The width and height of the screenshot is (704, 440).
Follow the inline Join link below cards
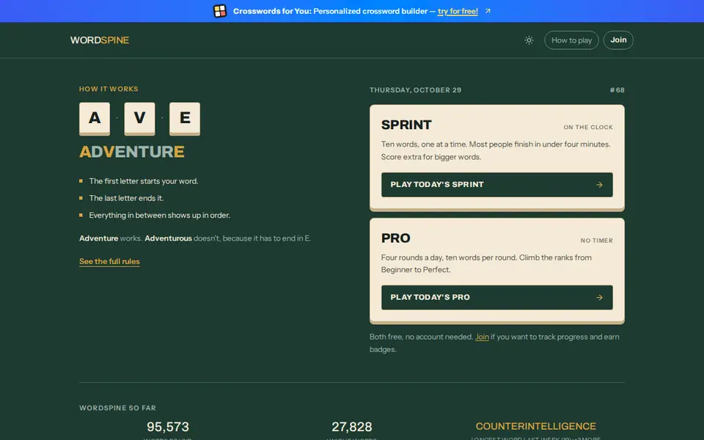coord(482,337)
